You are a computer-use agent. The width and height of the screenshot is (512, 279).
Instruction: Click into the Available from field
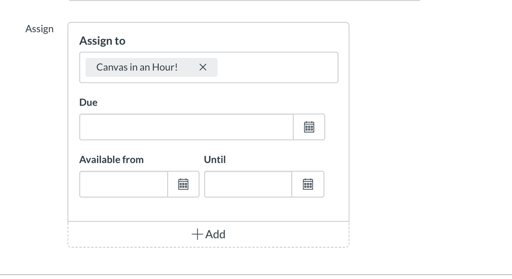pos(124,184)
